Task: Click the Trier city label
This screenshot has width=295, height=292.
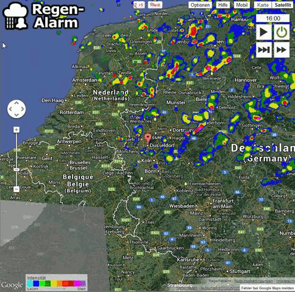Action: pos(150,223)
